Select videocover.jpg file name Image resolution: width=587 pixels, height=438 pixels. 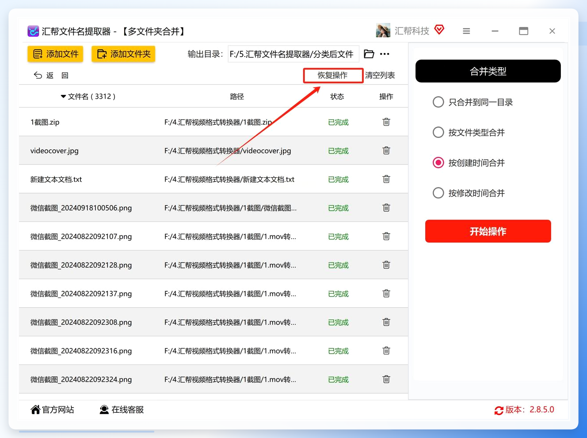pyautogui.click(x=54, y=151)
